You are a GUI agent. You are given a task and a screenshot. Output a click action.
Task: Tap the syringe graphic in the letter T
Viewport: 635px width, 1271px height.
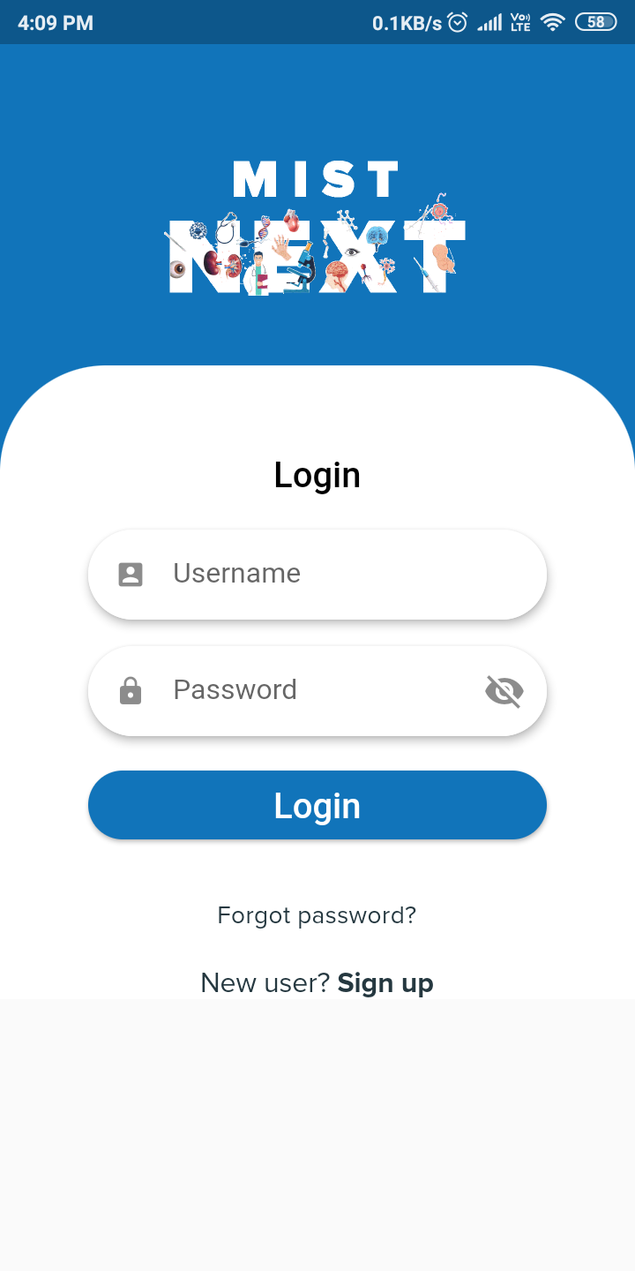427,274
